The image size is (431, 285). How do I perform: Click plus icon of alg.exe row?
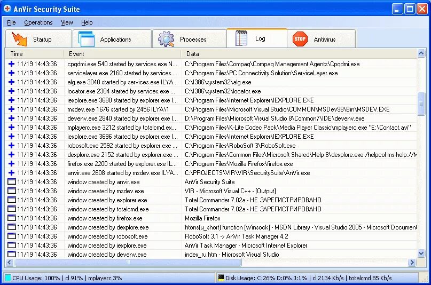(11, 82)
